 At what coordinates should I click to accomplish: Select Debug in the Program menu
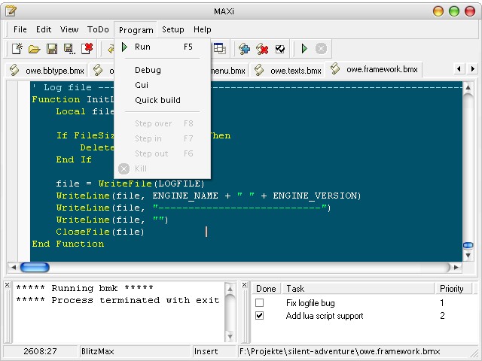click(163, 70)
